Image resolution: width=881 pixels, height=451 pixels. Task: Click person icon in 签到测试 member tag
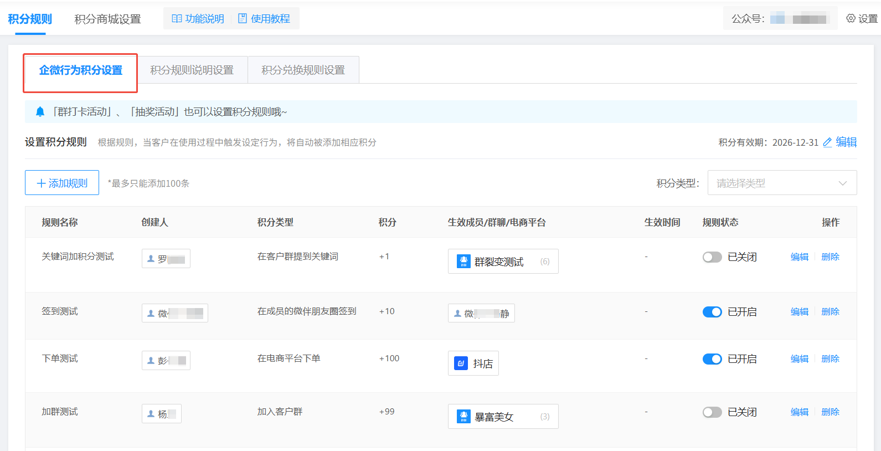(457, 314)
